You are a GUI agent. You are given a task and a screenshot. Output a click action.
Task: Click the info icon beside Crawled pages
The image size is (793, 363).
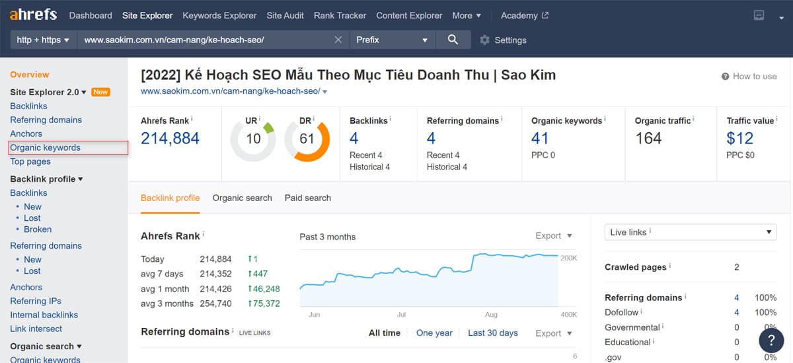click(670, 266)
